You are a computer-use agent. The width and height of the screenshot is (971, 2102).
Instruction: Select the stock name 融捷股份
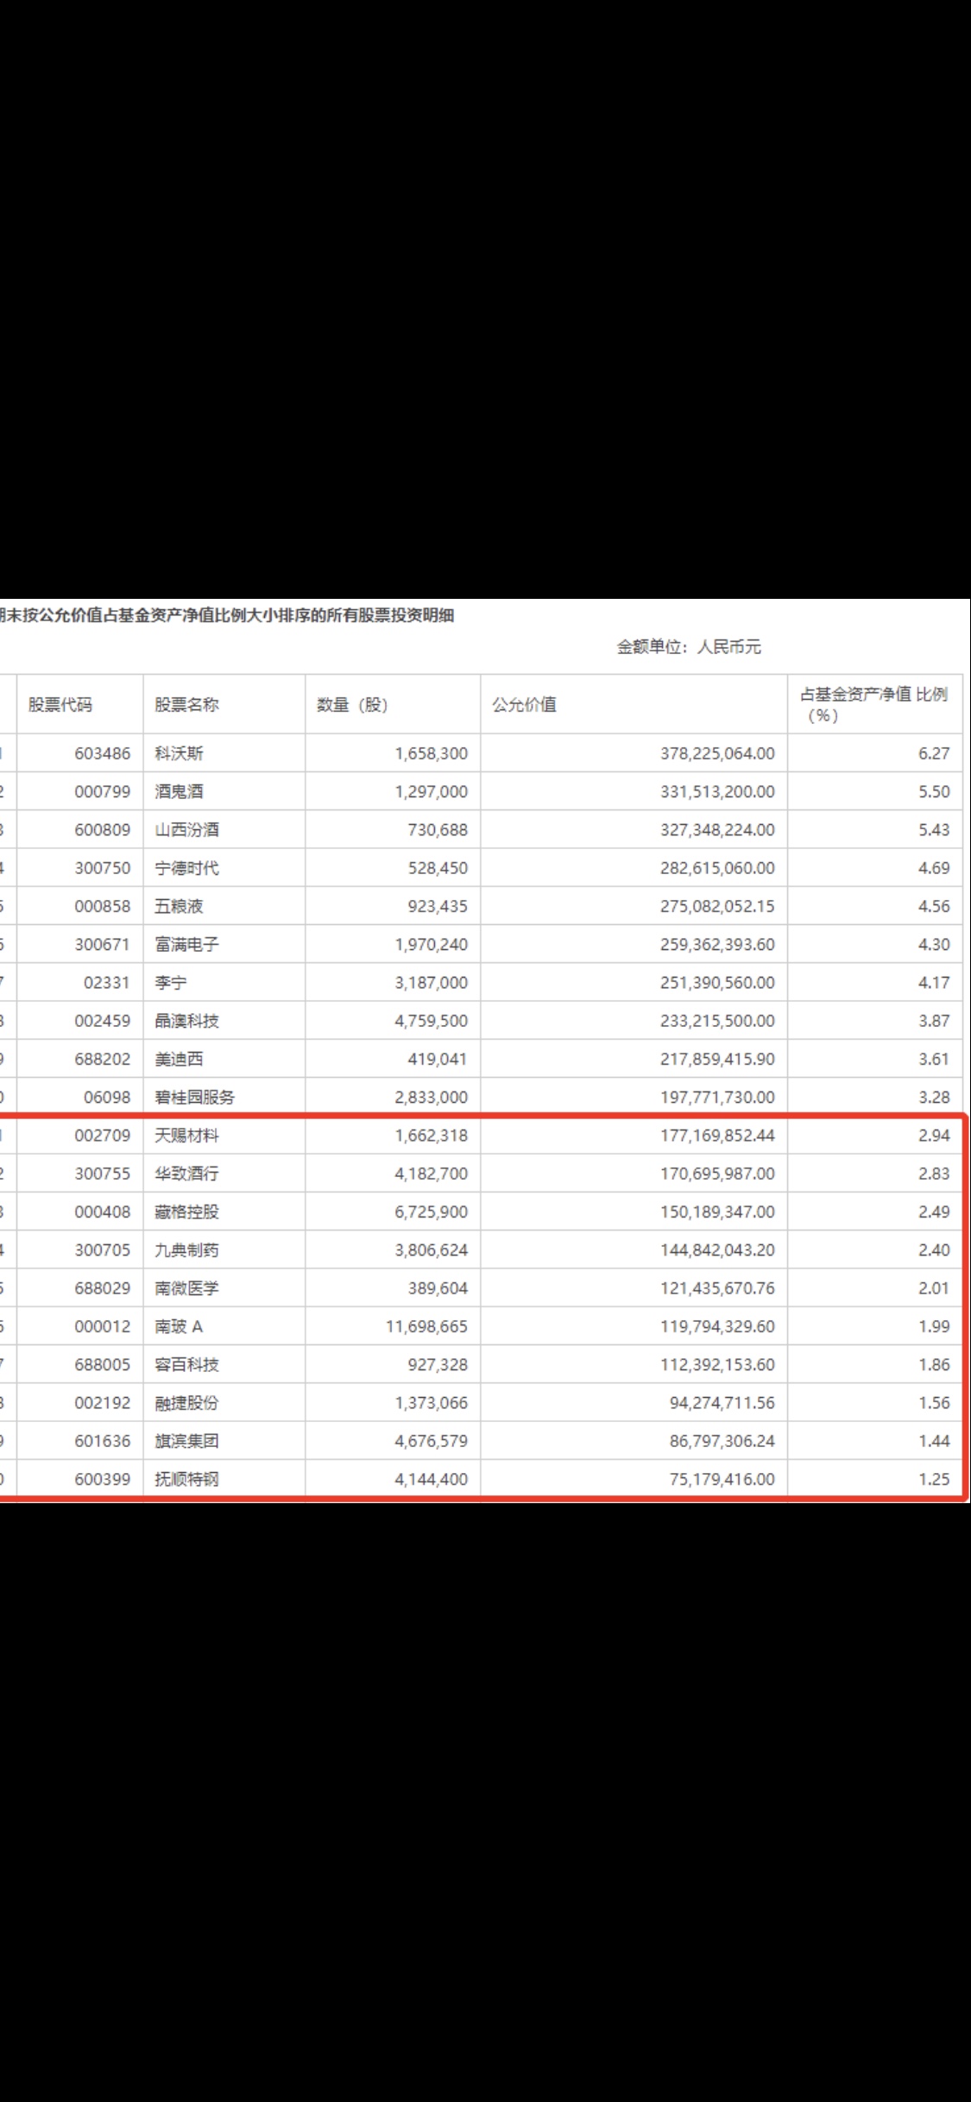(186, 1402)
